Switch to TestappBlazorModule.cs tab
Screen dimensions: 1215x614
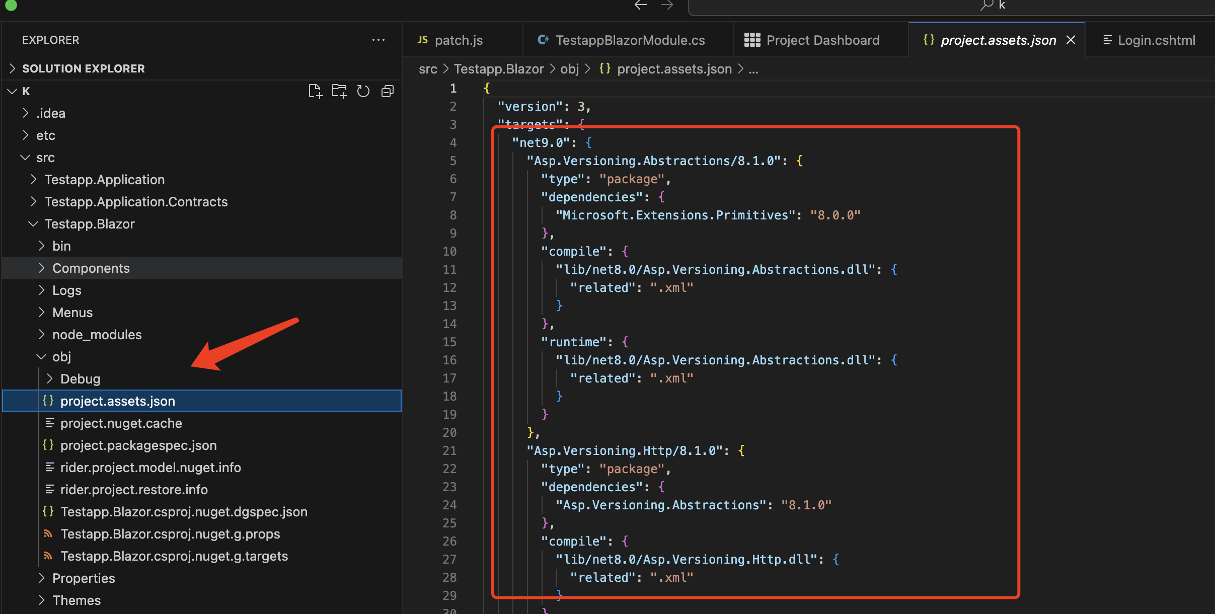point(630,40)
